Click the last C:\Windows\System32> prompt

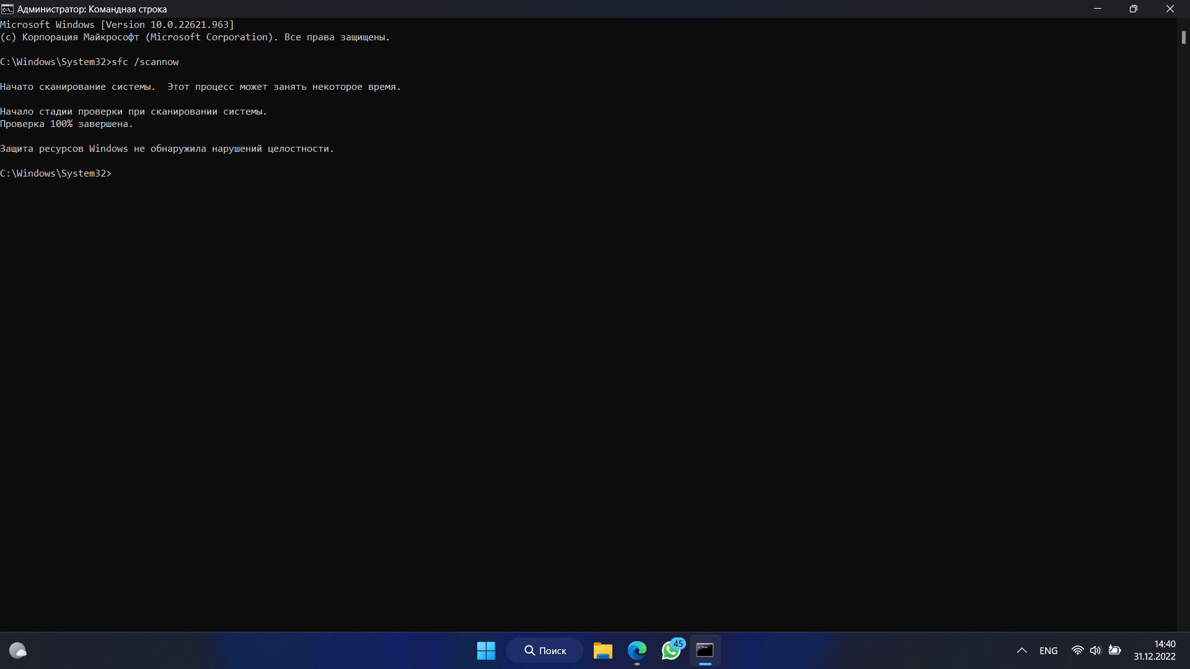[56, 173]
